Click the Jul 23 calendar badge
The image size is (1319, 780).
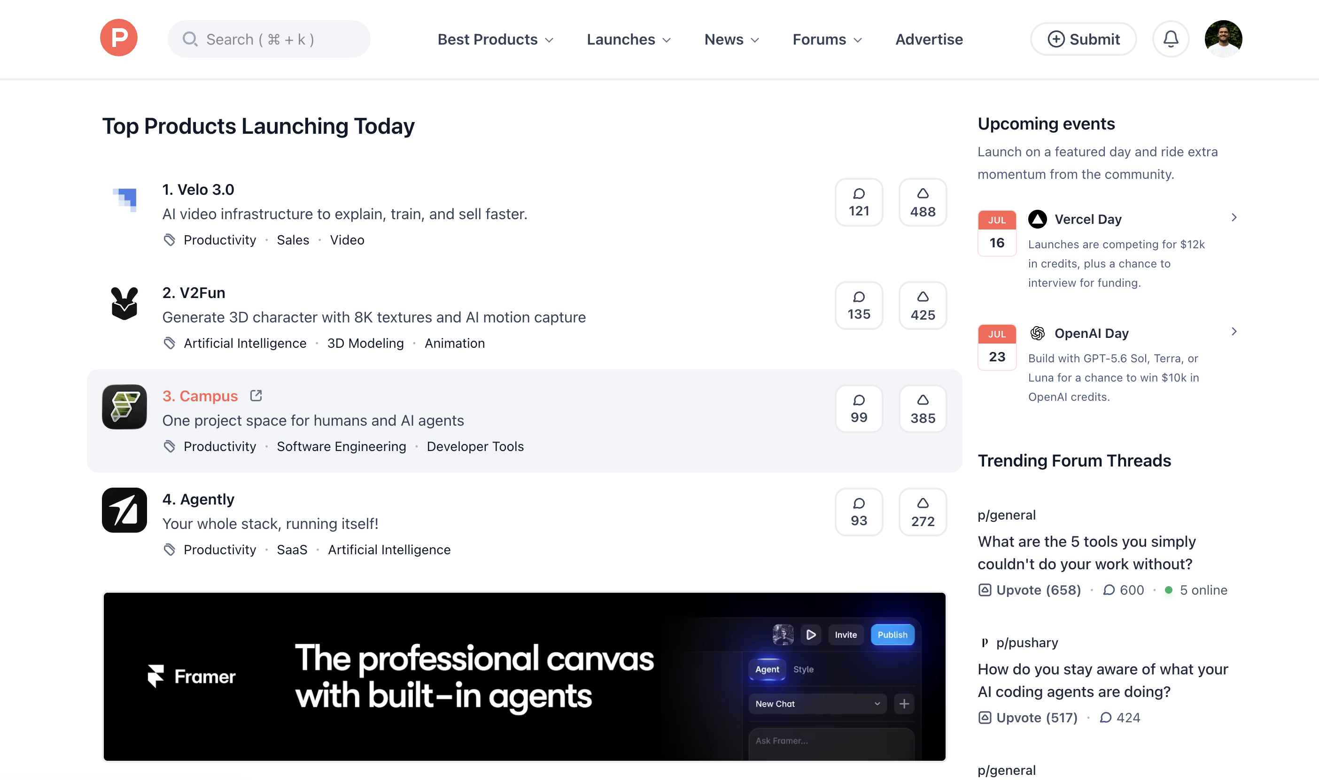click(x=997, y=347)
